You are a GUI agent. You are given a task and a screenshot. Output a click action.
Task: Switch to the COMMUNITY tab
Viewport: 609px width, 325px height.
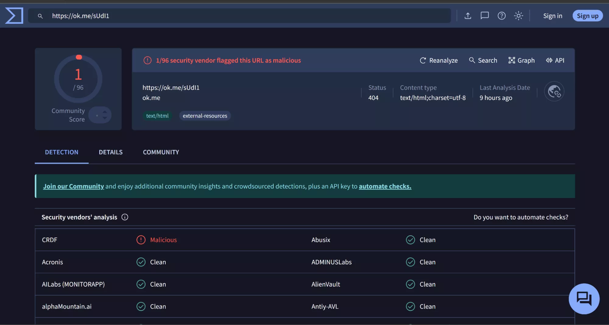pos(161,152)
